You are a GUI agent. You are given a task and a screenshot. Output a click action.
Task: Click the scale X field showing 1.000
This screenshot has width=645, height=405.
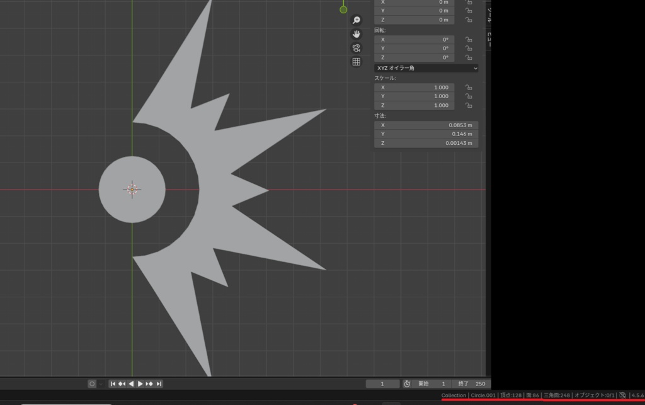[414, 87]
